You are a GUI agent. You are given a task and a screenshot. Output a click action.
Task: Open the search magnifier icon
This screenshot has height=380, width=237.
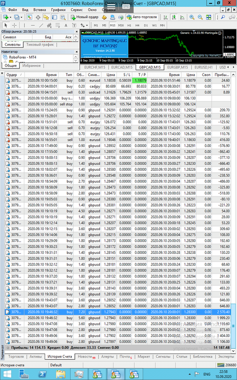coord(223,17)
